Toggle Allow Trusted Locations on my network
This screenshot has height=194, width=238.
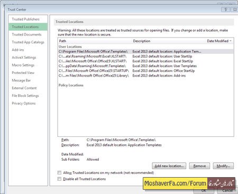59,173
